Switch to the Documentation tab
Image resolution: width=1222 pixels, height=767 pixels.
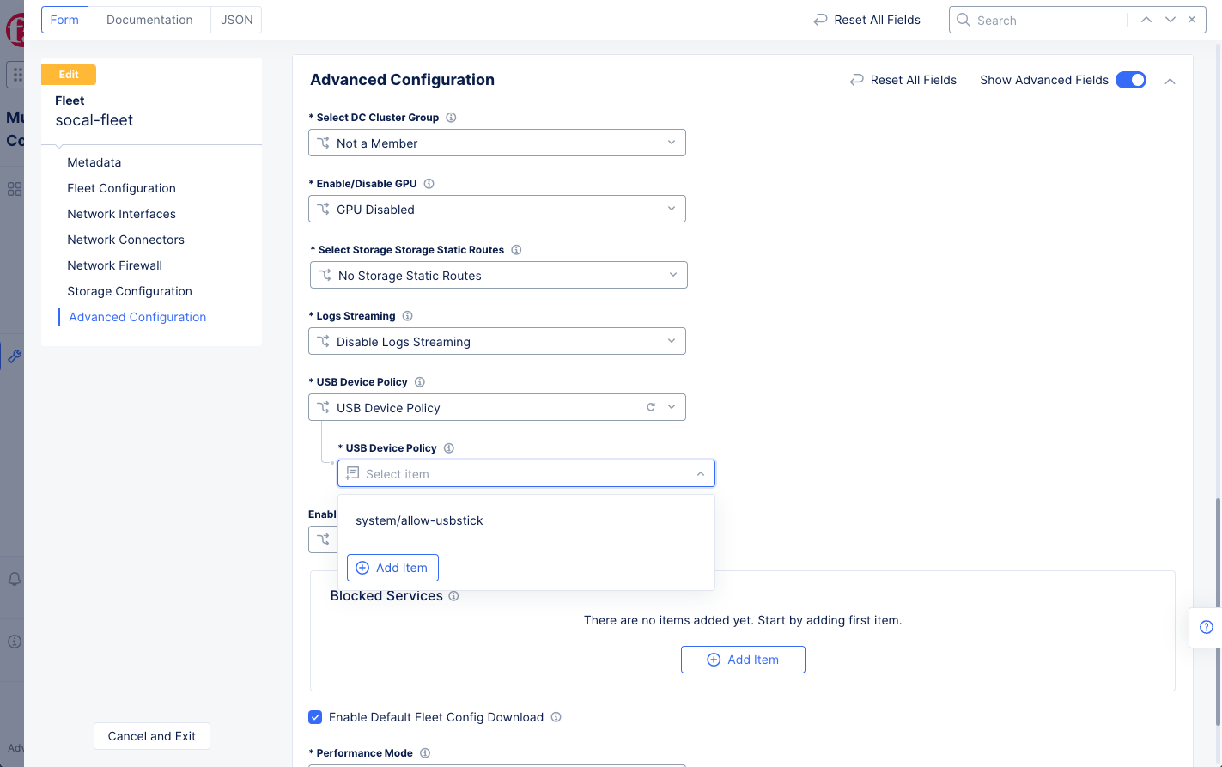[149, 20]
